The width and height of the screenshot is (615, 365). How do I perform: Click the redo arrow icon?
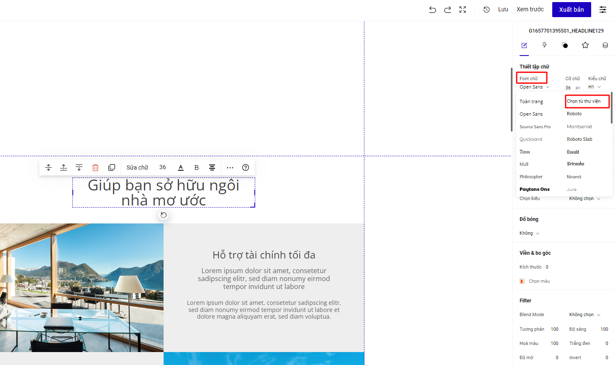pyautogui.click(x=447, y=10)
